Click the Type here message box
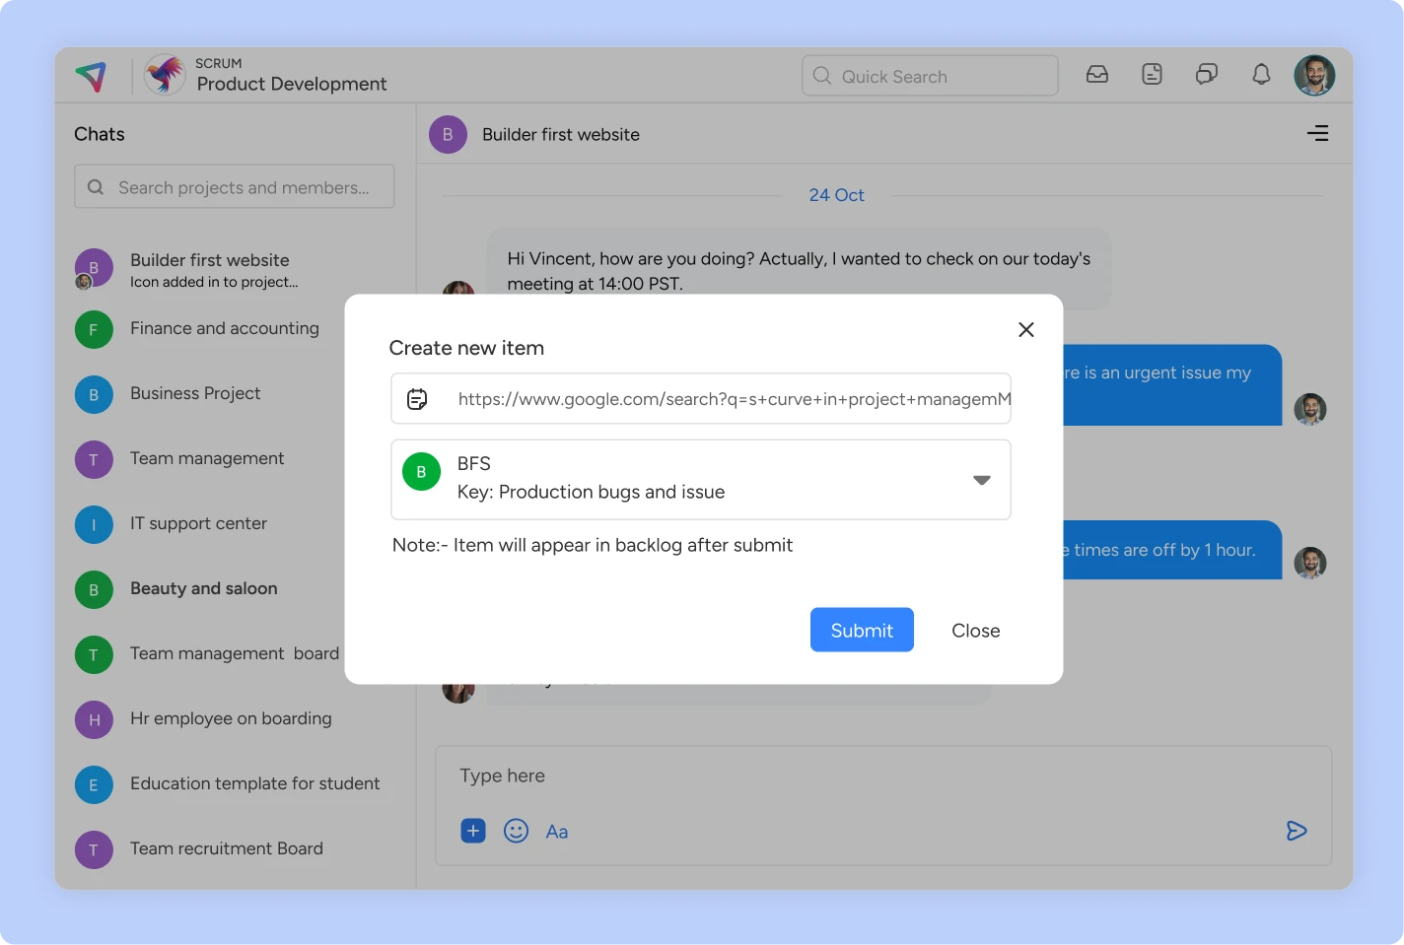Image resolution: width=1404 pixels, height=945 pixels. [x=882, y=776]
